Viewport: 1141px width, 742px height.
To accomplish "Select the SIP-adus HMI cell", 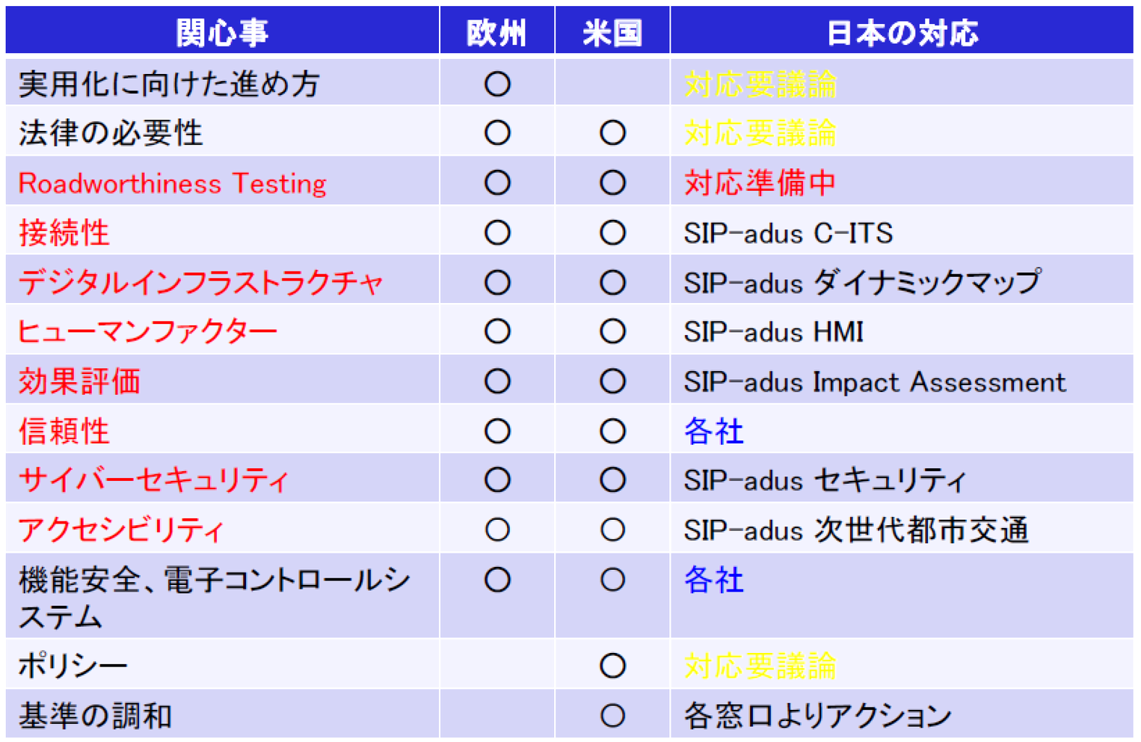I will [773, 332].
